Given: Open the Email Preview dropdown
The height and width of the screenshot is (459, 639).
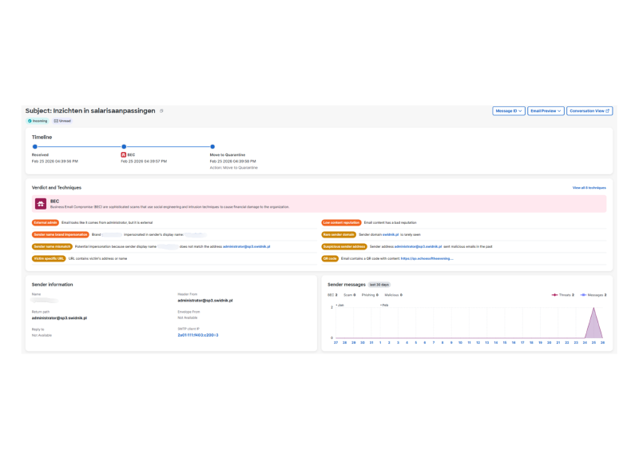Looking at the screenshot, I should (x=546, y=111).
